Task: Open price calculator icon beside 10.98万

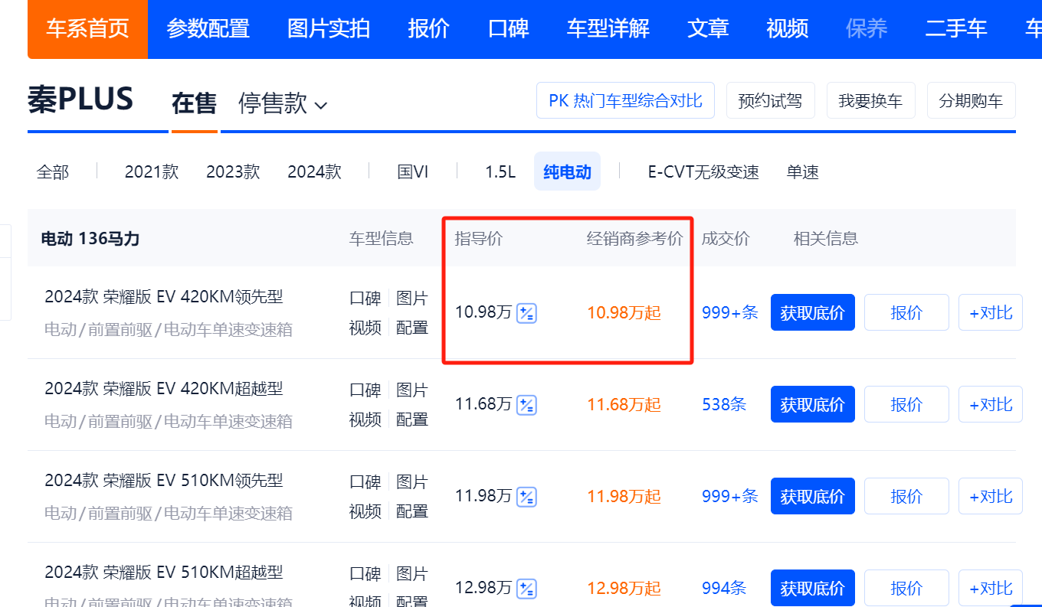Action: (x=526, y=313)
